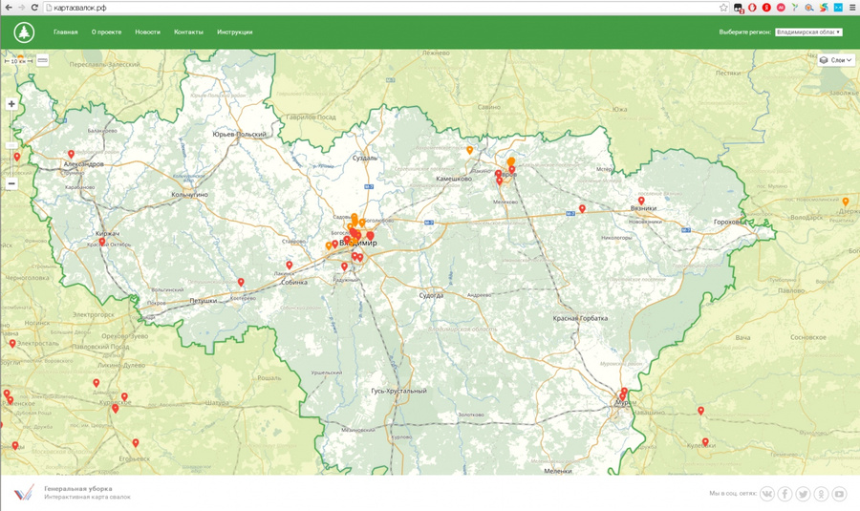
Task: Open the YouTube channel icon
Action: tap(839, 494)
